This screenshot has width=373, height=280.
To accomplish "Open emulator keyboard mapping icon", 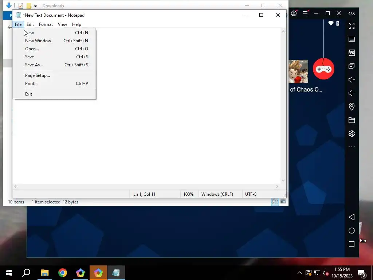I will tap(352, 39).
